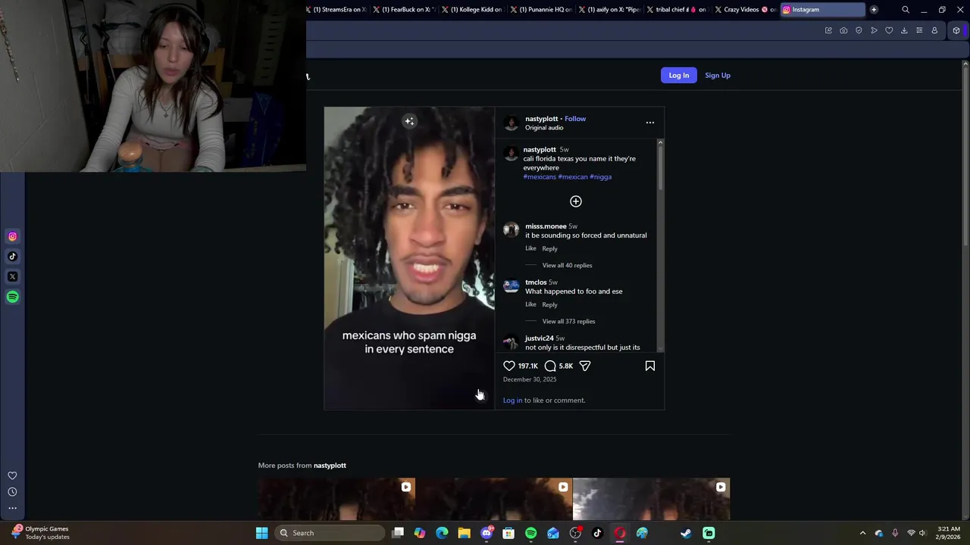Open nastyplott link in 'More posts from'

[330, 466]
